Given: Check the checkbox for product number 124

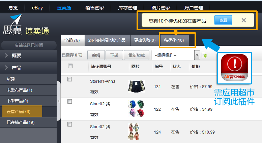Looking at the screenshot, I should pos(69,124).
